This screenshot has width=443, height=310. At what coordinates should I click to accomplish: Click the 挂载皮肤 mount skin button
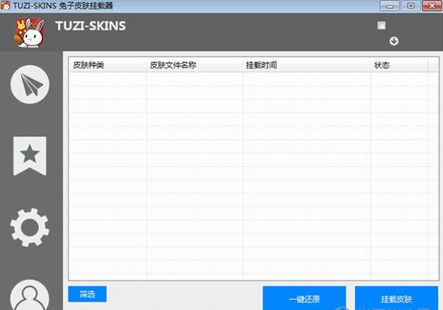tap(396, 298)
